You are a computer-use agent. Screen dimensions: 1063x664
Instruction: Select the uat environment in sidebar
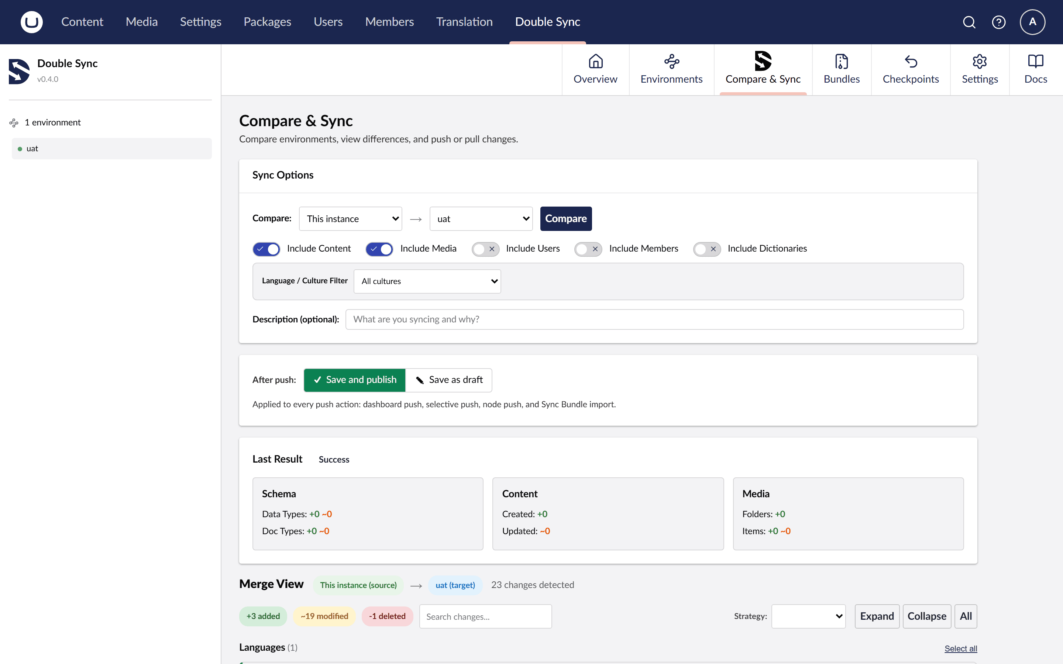pyautogui.click(x=111, y=149)
